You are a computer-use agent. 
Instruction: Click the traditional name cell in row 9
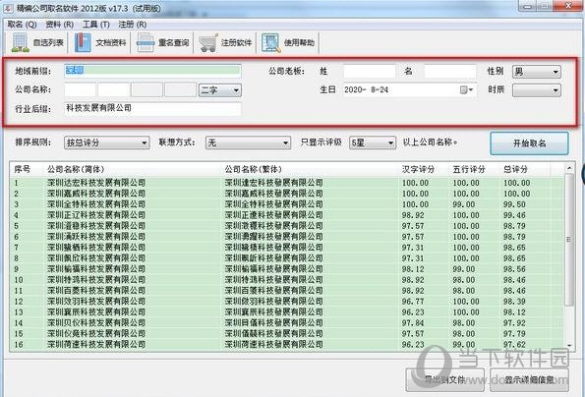tap(274, 269)
